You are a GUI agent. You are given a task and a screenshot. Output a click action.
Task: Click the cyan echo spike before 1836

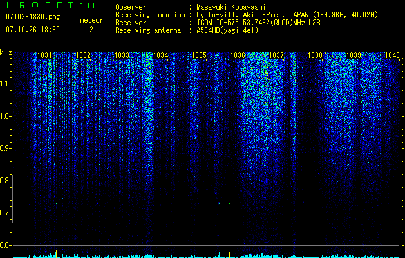coord(220,255)
